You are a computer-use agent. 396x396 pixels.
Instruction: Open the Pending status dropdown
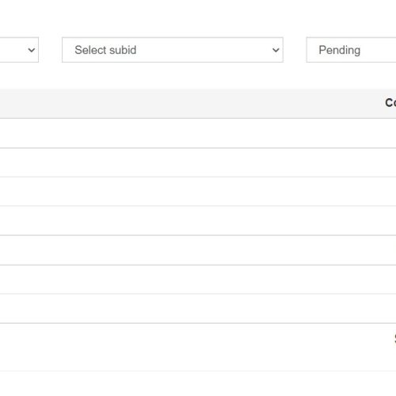point(351,50)
